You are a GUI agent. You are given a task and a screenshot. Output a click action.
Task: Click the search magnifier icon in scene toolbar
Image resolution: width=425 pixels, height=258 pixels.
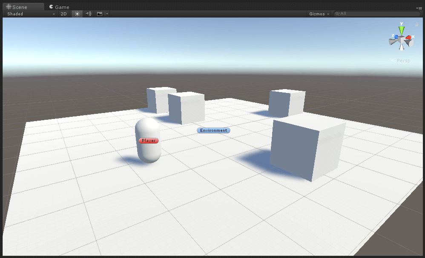tap(337, 14)
